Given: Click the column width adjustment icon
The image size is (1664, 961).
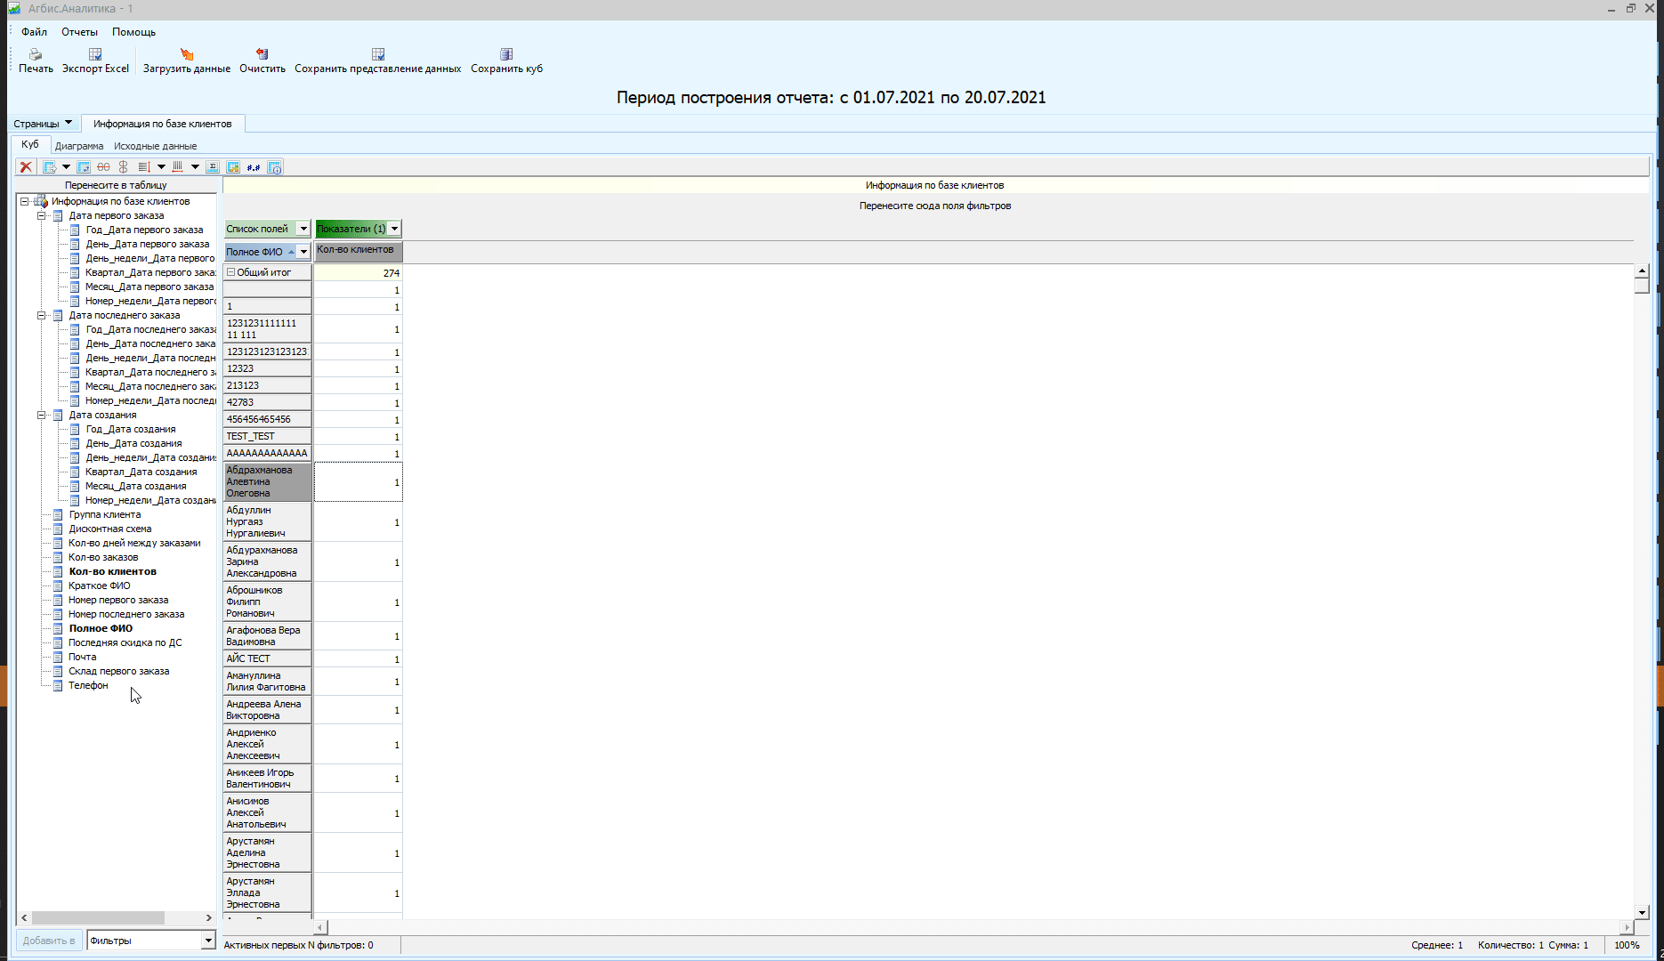Looking at the screenshot, I should point(178,167).
